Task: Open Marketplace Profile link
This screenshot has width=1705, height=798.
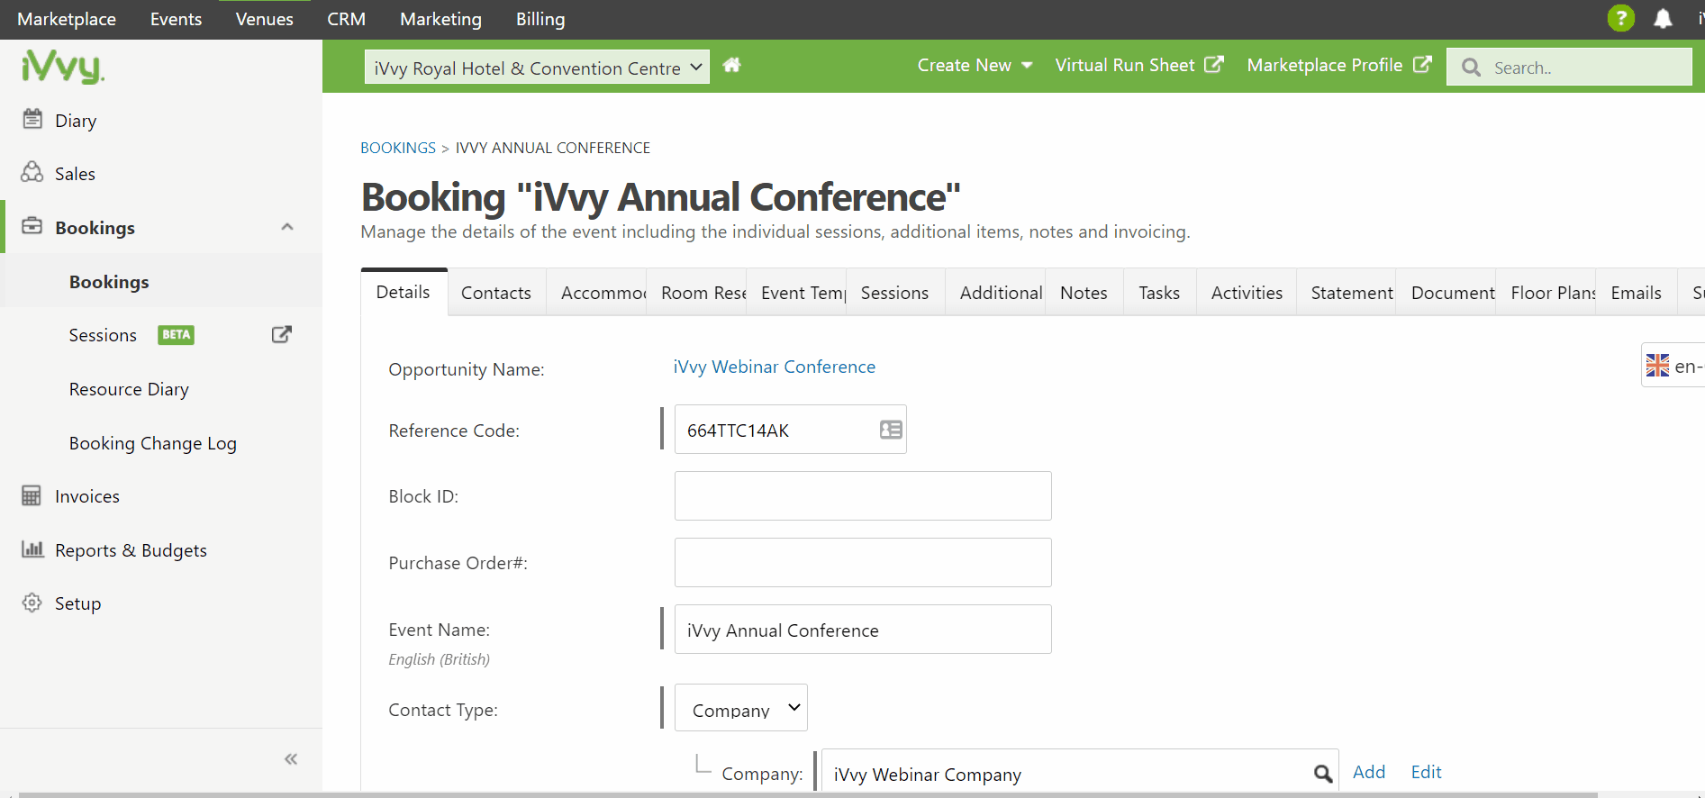Action: 1325,65
